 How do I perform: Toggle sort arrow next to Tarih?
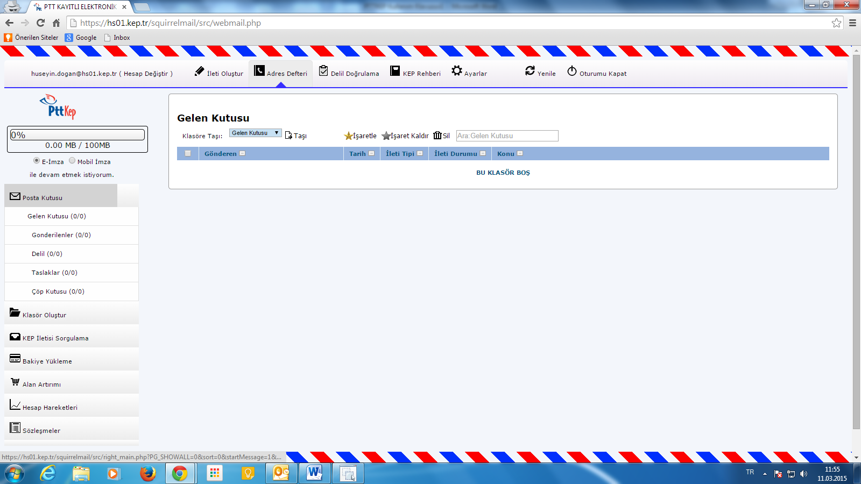coord(371,153)
